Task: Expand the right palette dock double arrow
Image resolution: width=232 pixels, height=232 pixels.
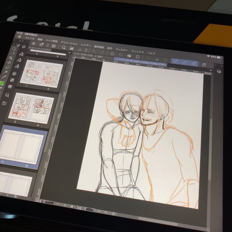Action: click(x=222, y=66)
